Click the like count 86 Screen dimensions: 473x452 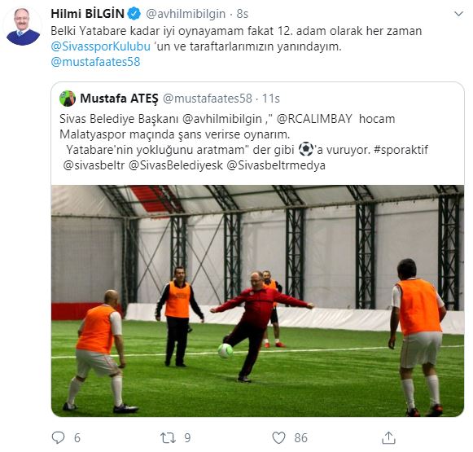[300, 438]
